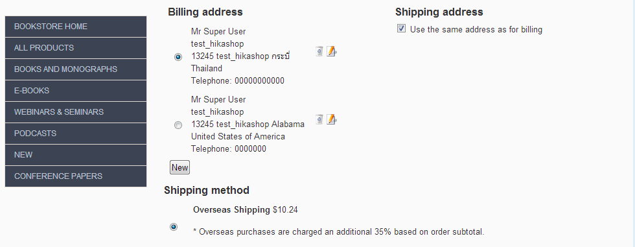Click the Overseas Shipping label
This screenshot has height=247, width=635.
[231, 210]
